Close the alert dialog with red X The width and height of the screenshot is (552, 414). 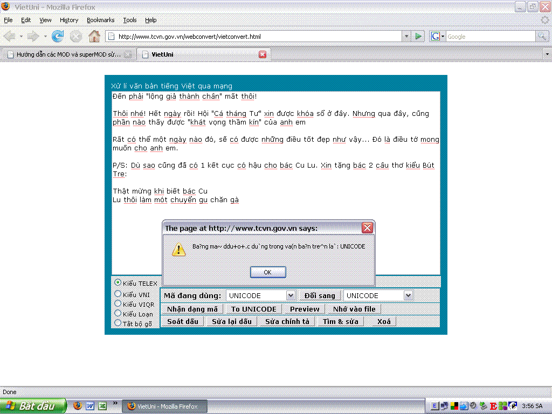[367, 228]
